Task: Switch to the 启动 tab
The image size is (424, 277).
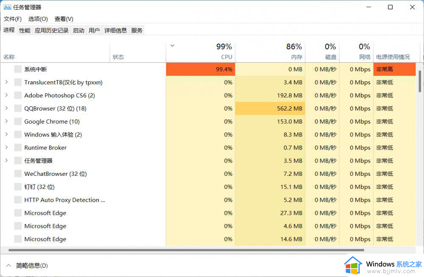Action: click(78, 30)
